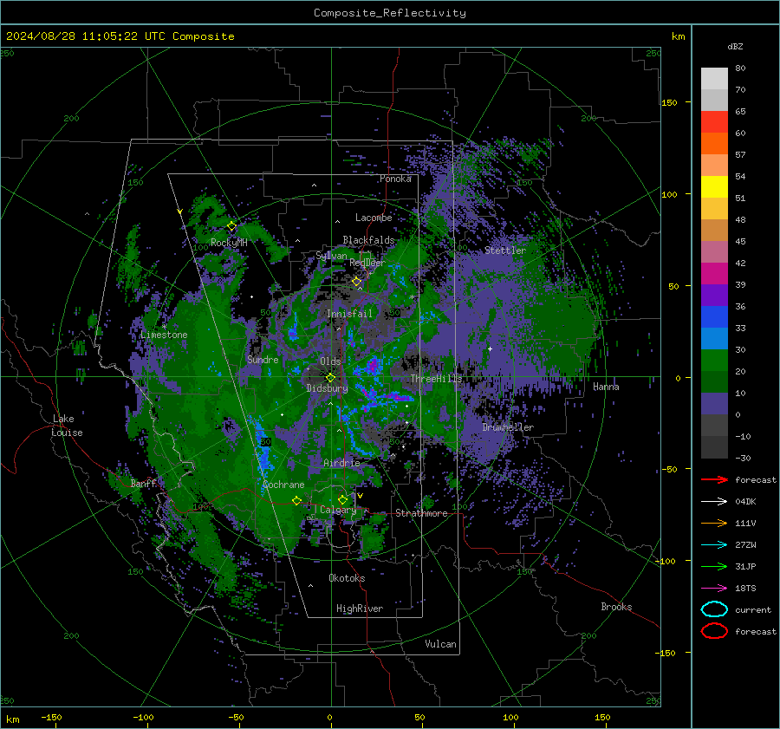Click the yellow diamond marker near RockyMH
This screenshot has width=780, height=729.
[231, 226]
